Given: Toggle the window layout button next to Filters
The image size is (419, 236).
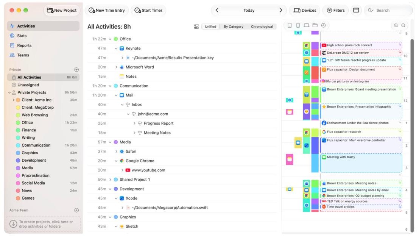Looking at the screenshot, I should 356,10.
